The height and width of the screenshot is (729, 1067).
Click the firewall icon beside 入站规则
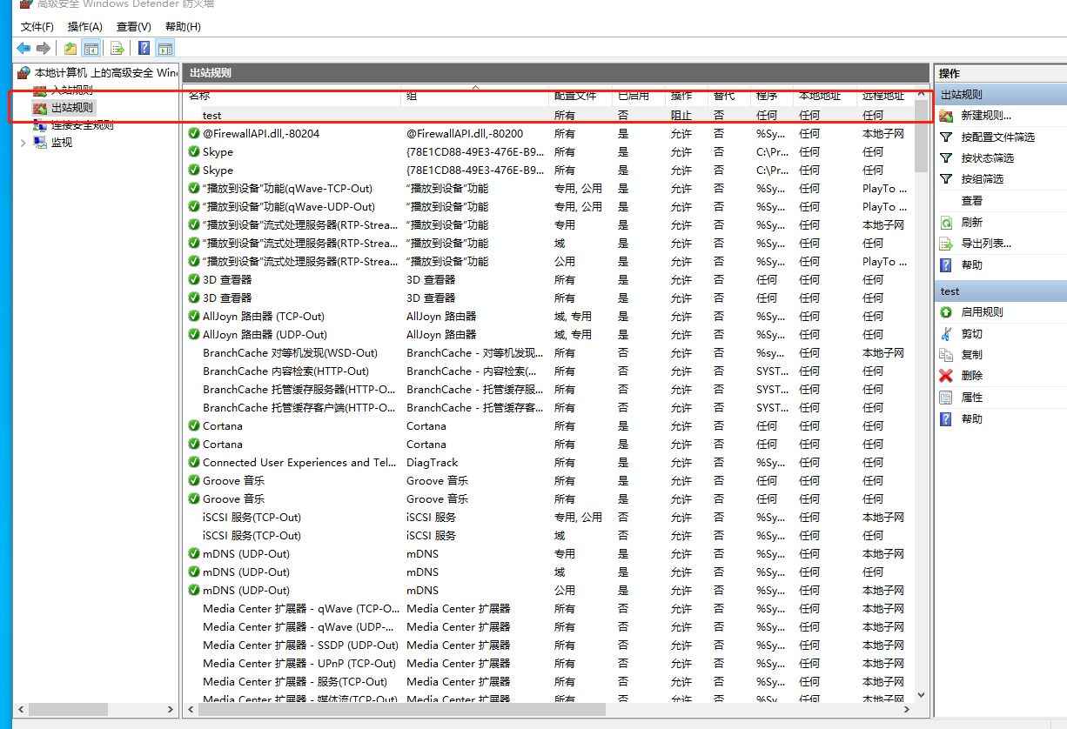coord(40,90)
